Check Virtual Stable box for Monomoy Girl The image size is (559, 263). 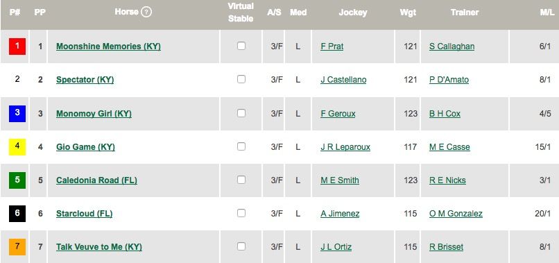[x=241, y=113]
